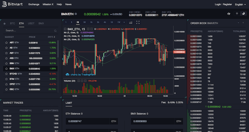This screenshot has height=132, width=249.
Task: Click the buy price field 0.00009747
Action: 88,121
